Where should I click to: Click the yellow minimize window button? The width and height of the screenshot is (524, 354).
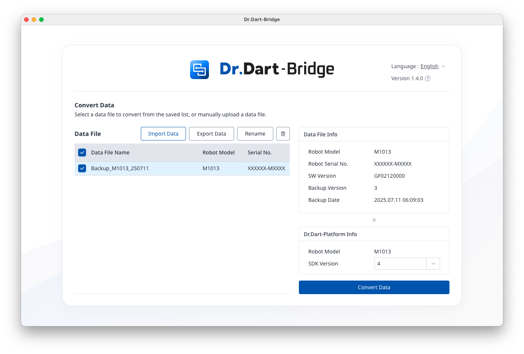coord(34,20)
